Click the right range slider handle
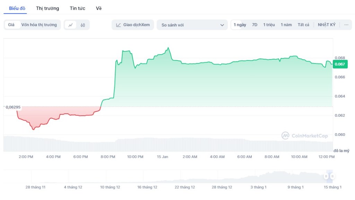Viewport: 355px width, 200px height. pyautogui.click(x=332, y=176)
